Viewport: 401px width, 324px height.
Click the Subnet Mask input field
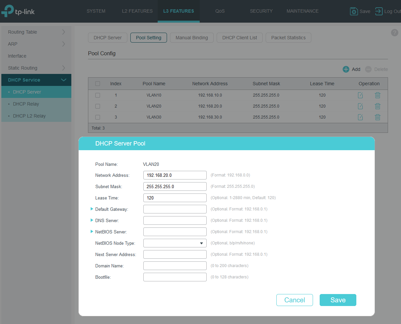tap(175, 186)
